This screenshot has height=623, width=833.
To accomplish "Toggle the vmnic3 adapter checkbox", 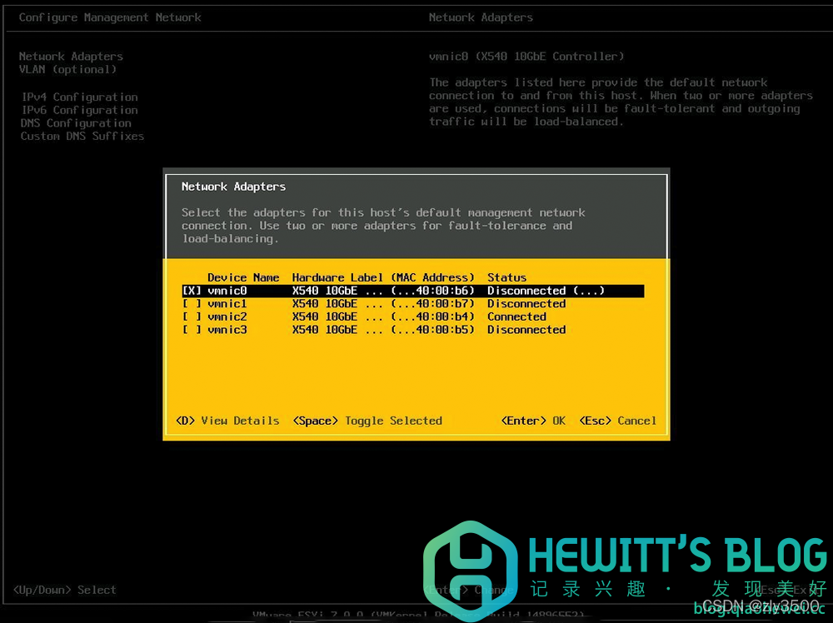I will coord(192,330).
